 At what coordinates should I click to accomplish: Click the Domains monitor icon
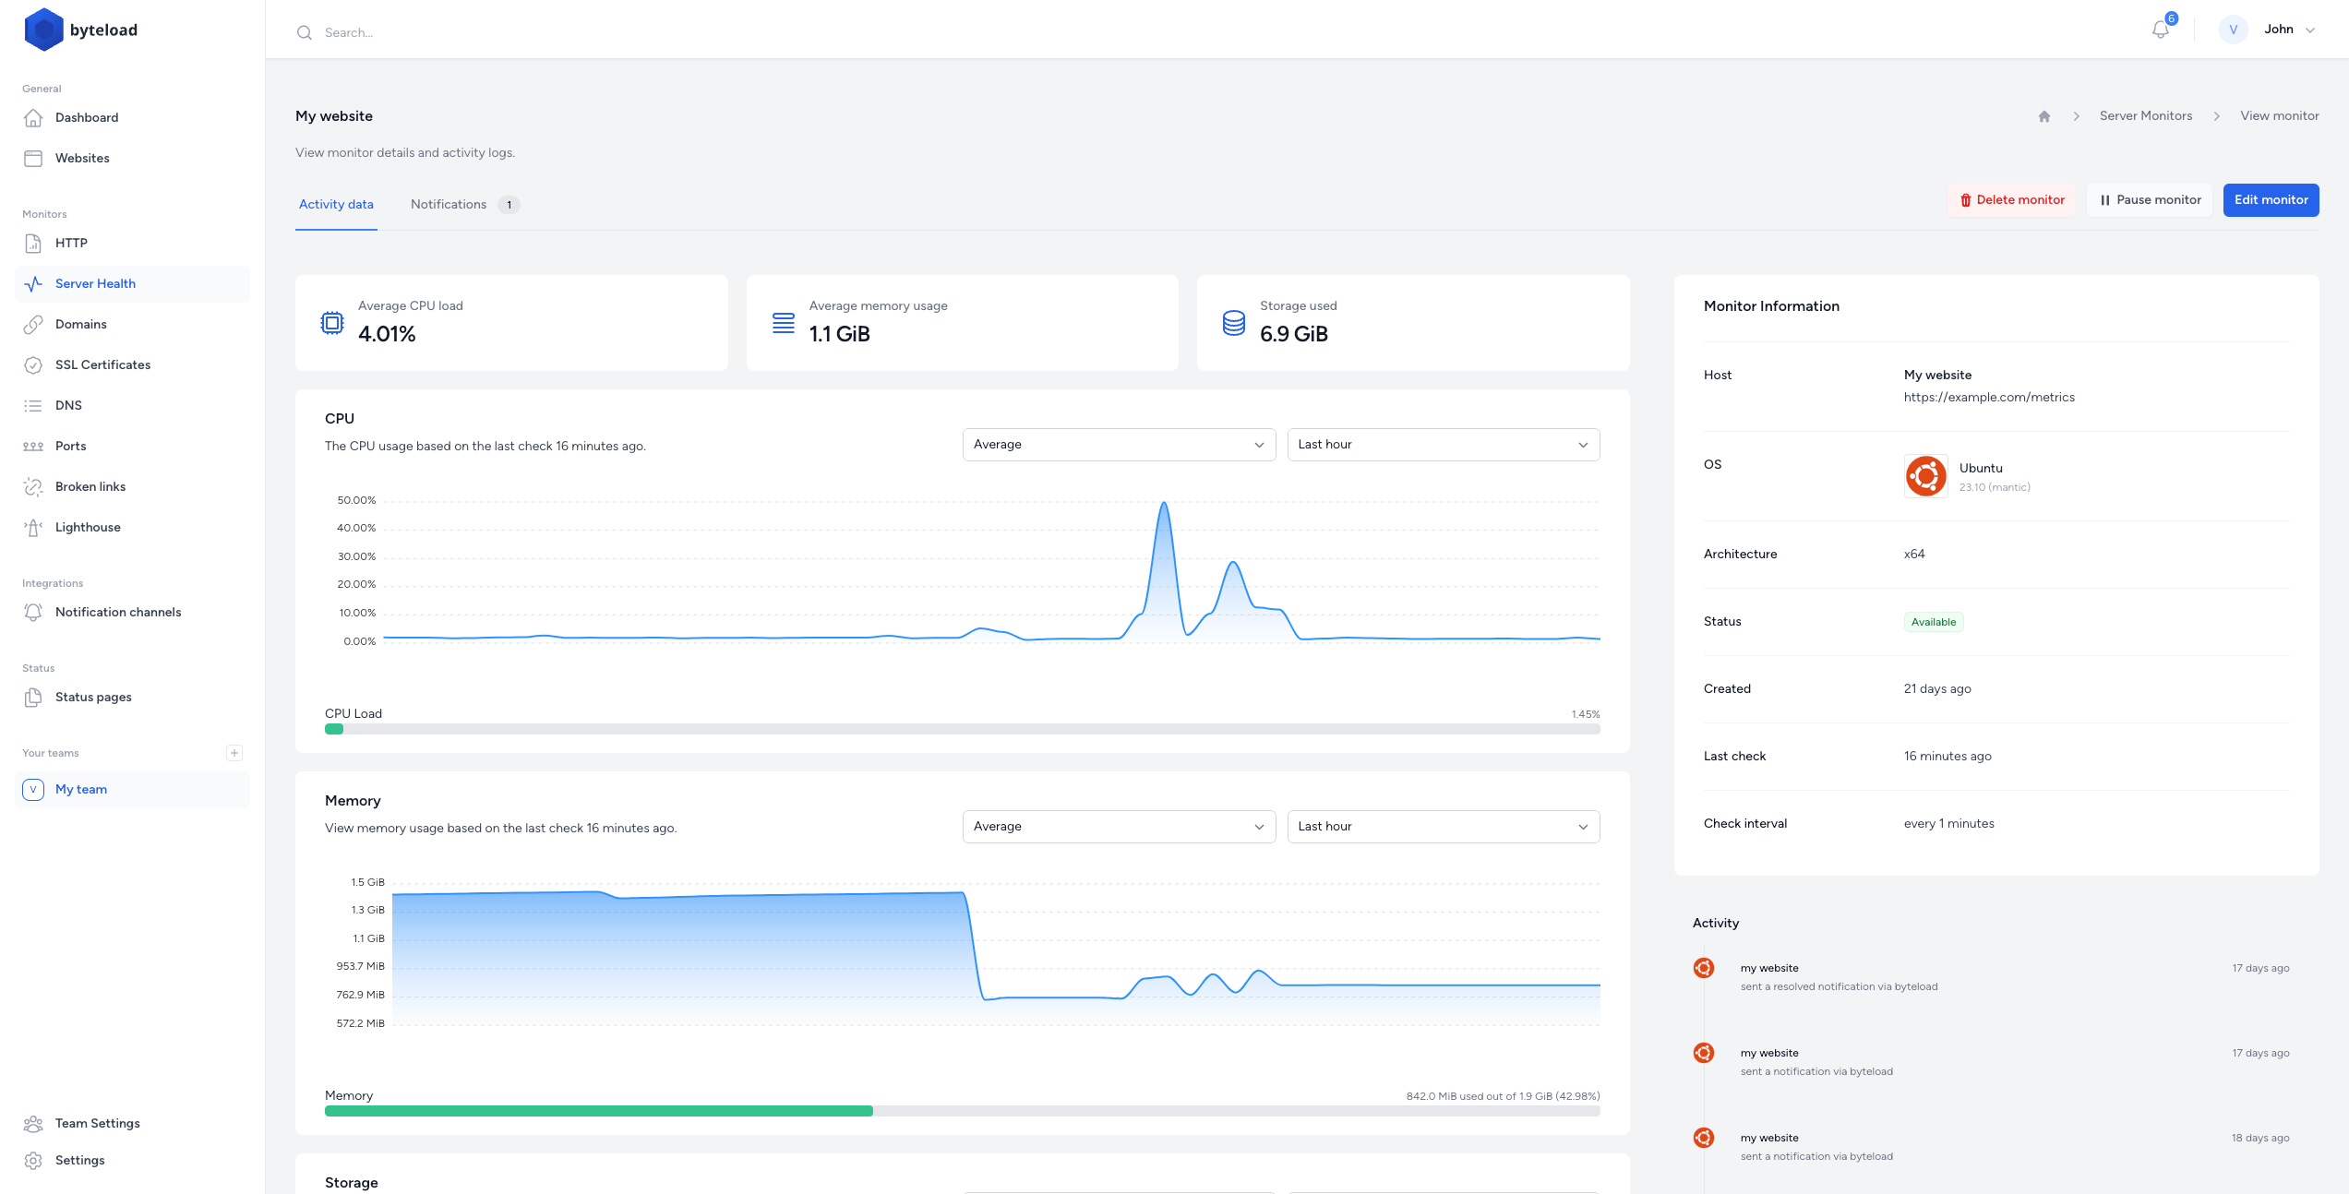click(32, 323)
